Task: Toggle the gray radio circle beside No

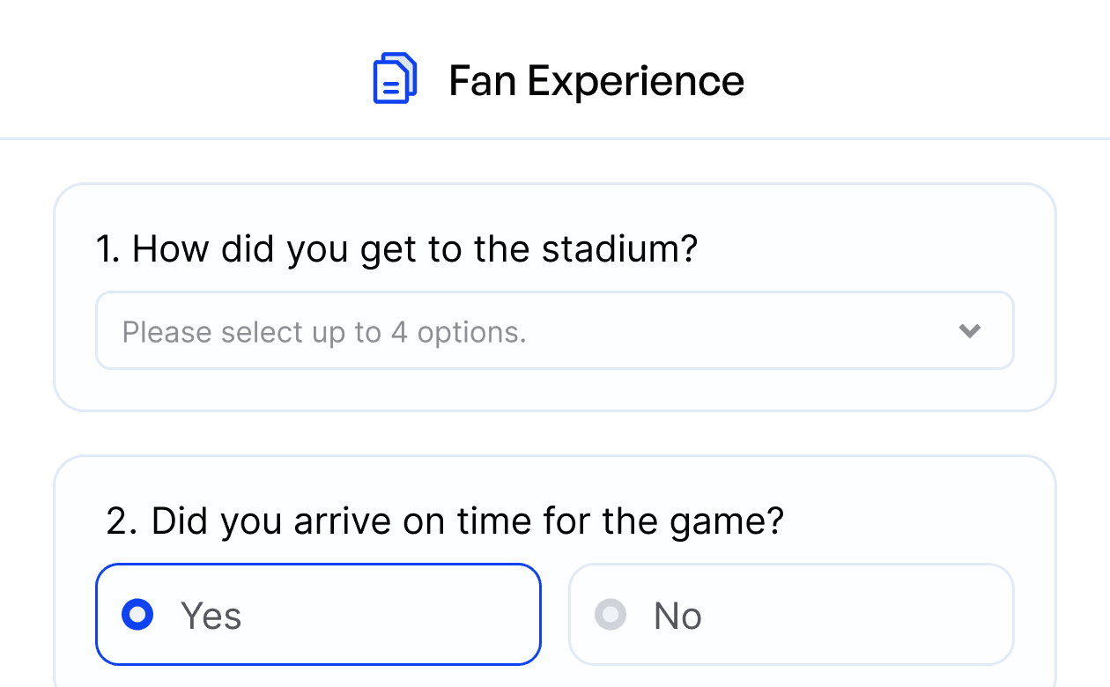Action: (610, 615)
